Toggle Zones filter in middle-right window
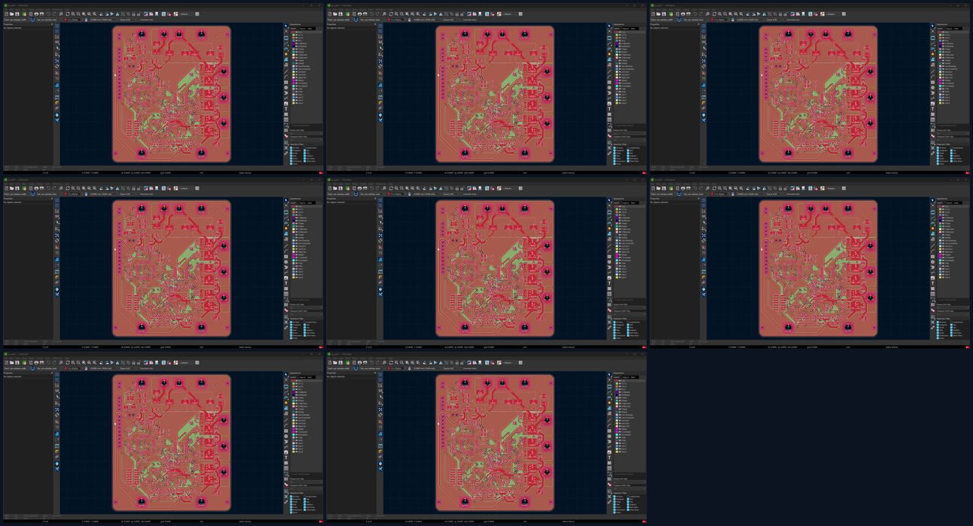973x526 pixels. pos(941,332)
